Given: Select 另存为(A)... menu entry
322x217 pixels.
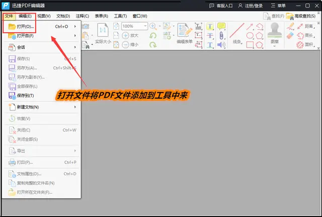Looking at the screenshot, I should [41, 68].
